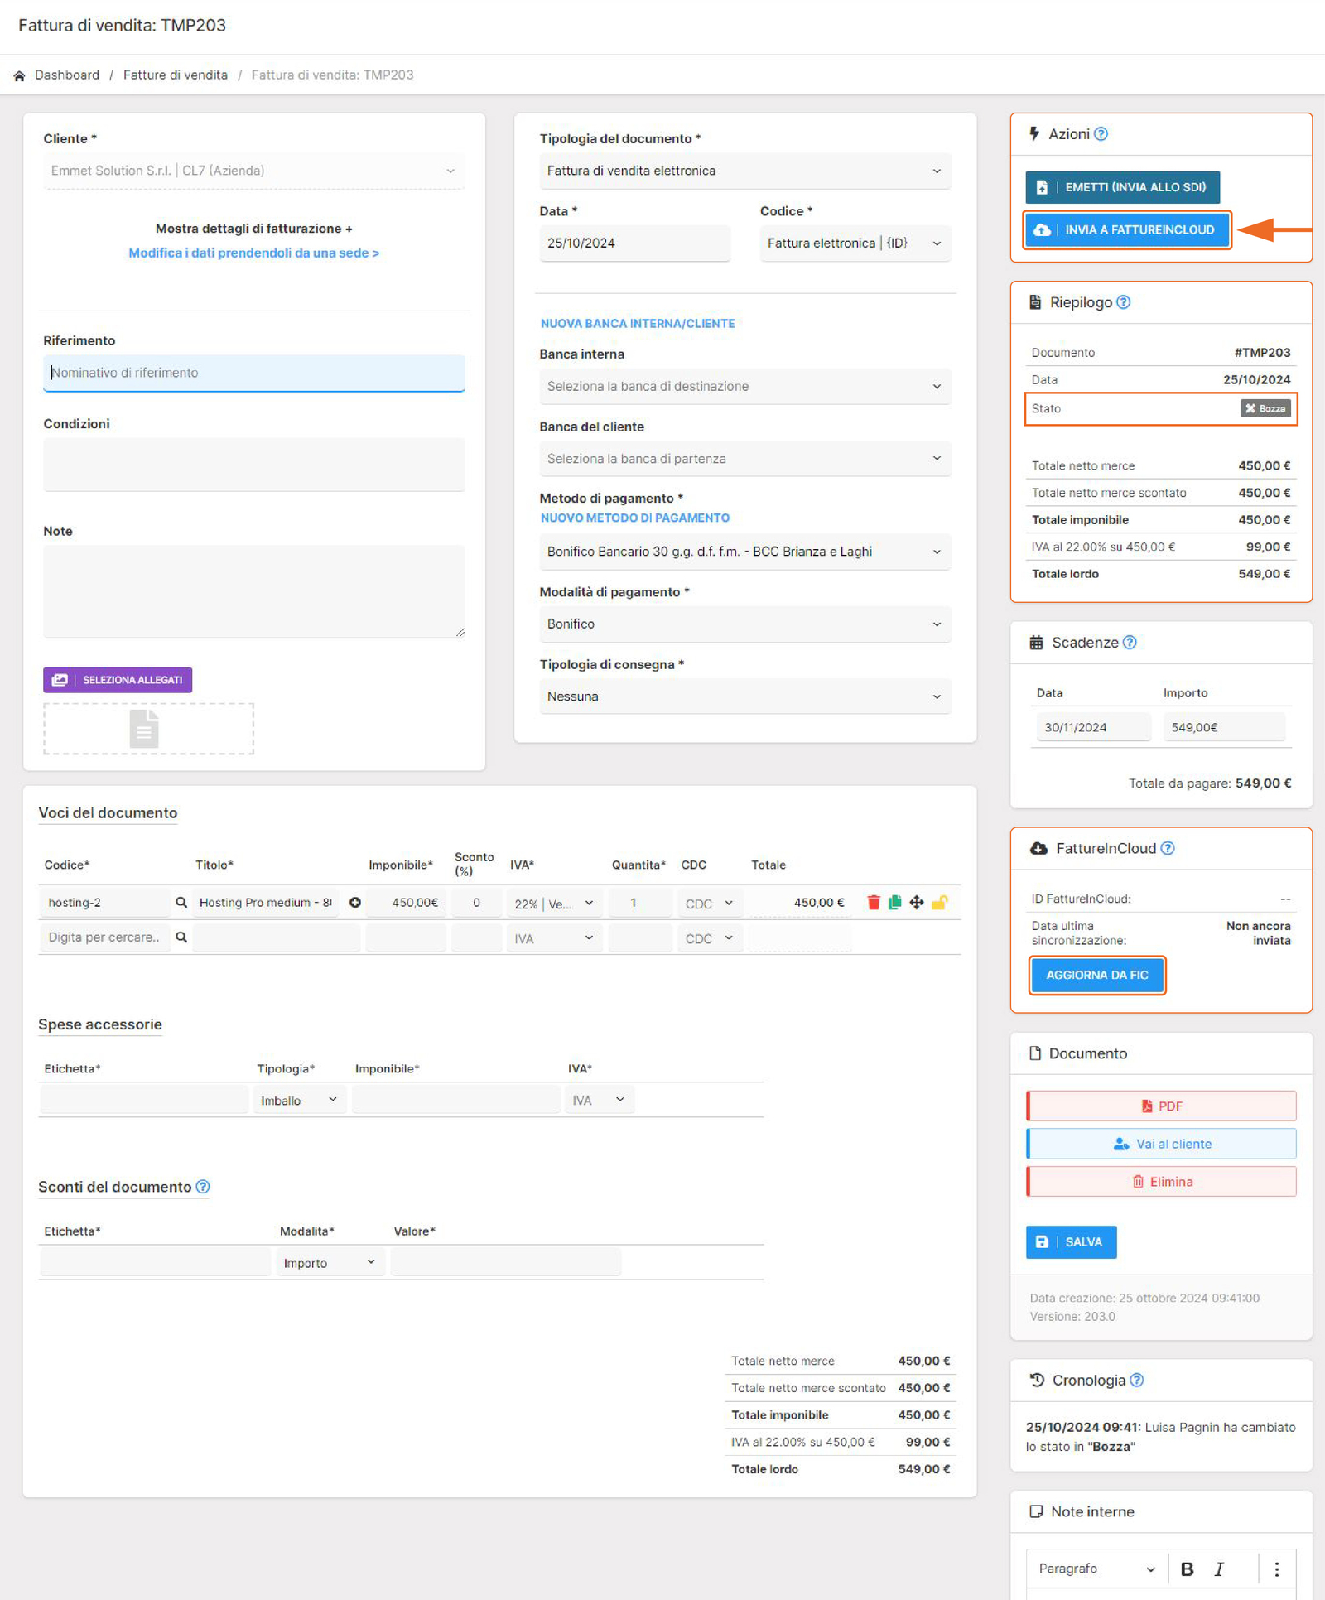Navigate to Dashboard in the breadcrumb
The width and height of the screenshot is (1325, 1600).
pos(66,75)
